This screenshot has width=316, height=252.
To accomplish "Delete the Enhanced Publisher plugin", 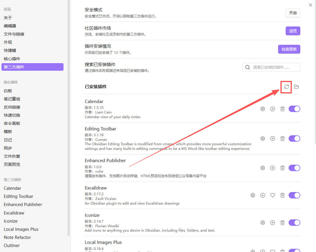I will pyautogui.click(x=282, y=168).
